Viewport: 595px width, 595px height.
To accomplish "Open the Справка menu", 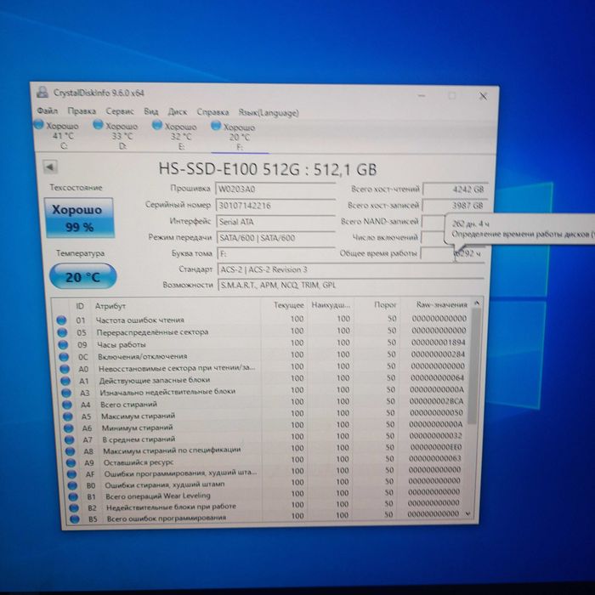I will pyautogui.click(x=212, y=112).
